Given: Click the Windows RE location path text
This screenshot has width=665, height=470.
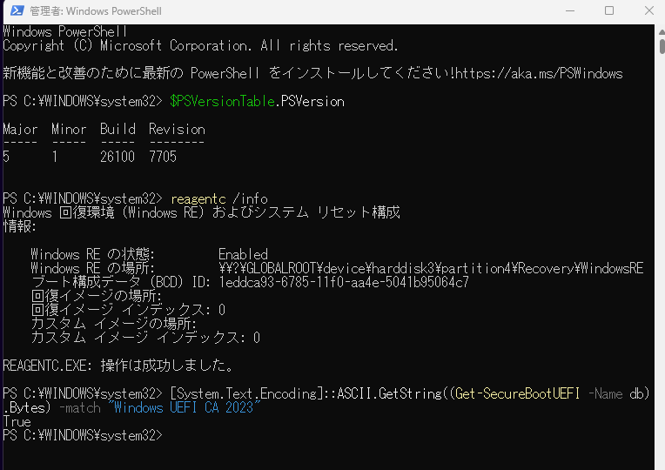Looking at the screenshot, I should point(431,268).
